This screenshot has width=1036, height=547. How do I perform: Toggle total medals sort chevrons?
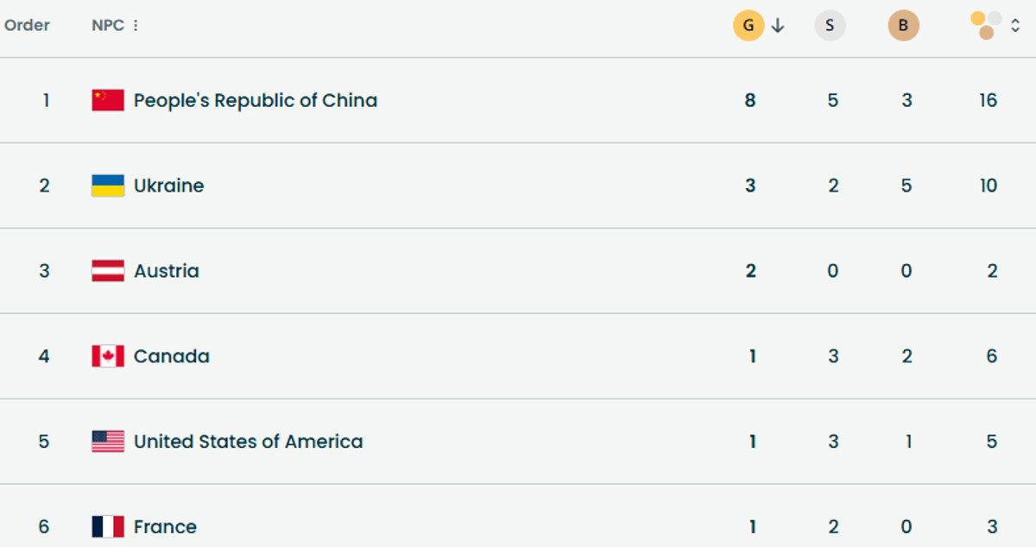[x=1015, y=26]
